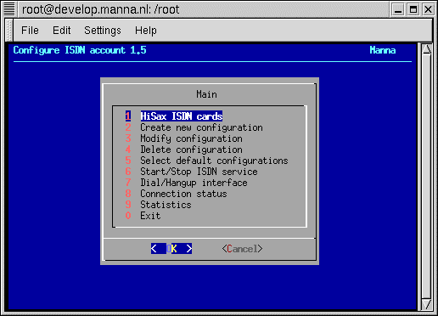Minimize the terminal window

tap(398, 9)
